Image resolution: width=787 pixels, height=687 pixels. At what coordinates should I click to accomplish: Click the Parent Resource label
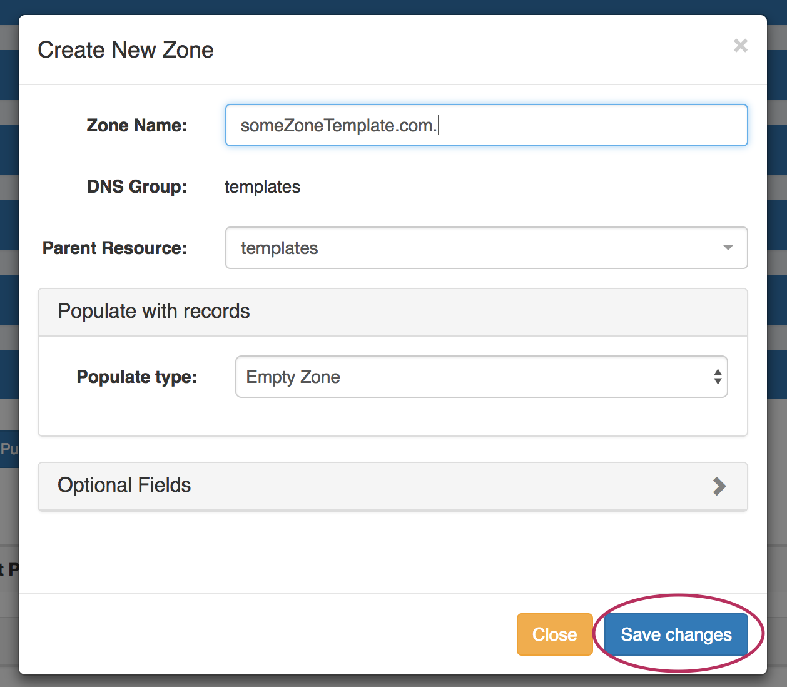[x=114, y=248]
